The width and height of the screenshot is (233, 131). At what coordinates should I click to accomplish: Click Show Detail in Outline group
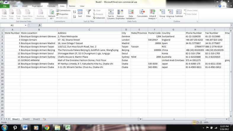click(191, 10)
